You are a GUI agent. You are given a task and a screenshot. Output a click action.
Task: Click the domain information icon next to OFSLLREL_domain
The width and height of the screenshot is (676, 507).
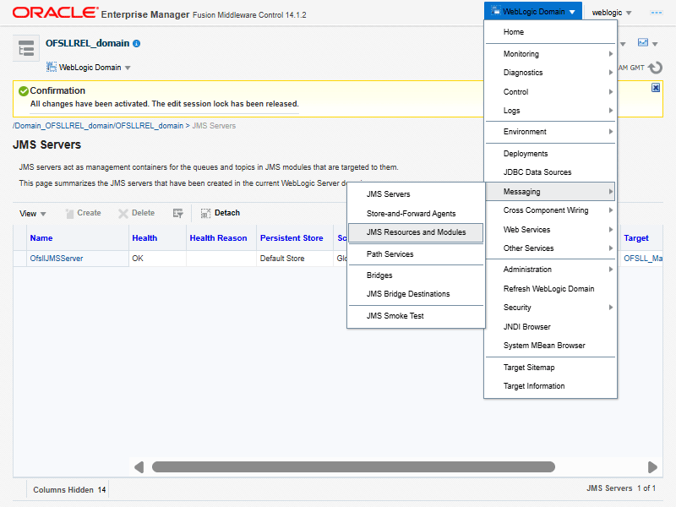137,44
